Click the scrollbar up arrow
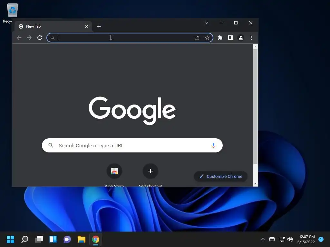This screenshot has height=247, width=330. [x=255, y=47]
